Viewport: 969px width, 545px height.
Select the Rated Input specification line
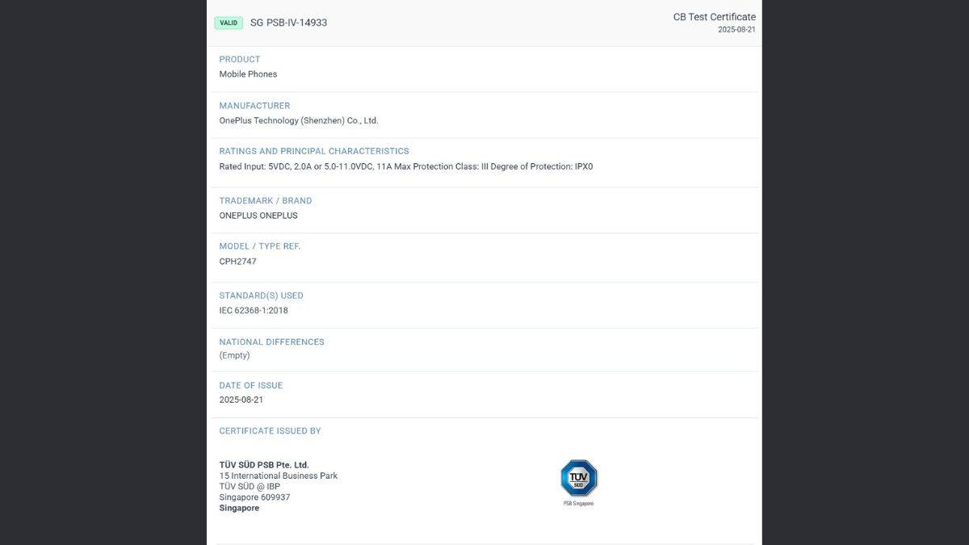405,167
